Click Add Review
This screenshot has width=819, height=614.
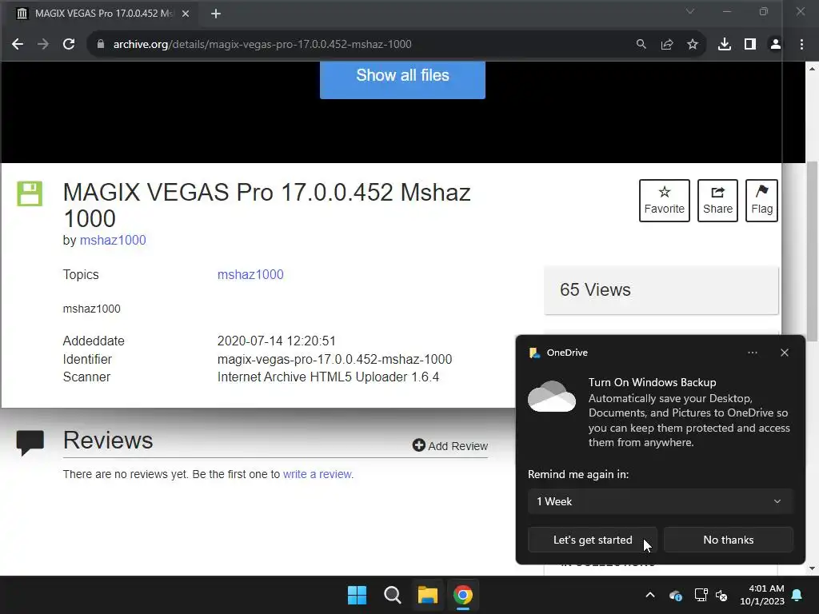(449, 446)
